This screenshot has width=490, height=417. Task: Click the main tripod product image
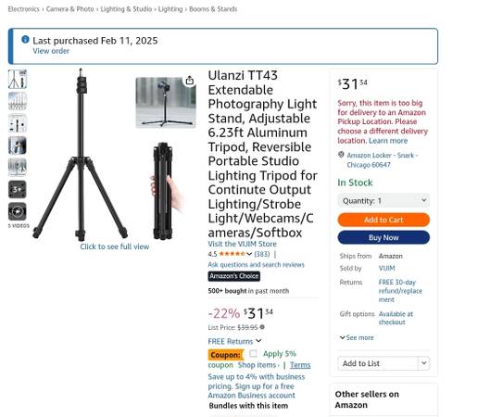pyautogui.click(x=80, y=155)
